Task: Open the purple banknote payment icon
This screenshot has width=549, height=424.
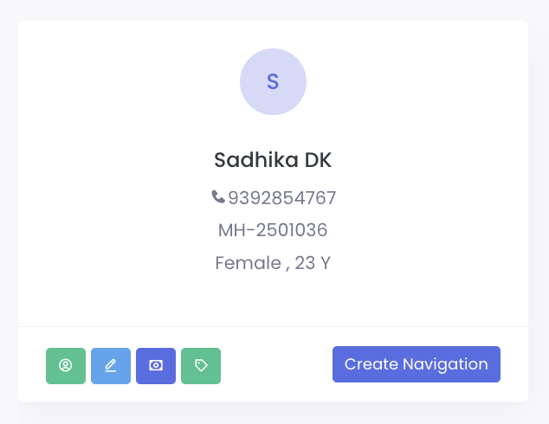Action: [156, 365]
